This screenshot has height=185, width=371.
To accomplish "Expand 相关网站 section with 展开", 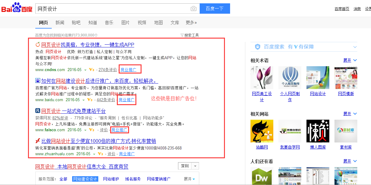I will coord(350,114).
